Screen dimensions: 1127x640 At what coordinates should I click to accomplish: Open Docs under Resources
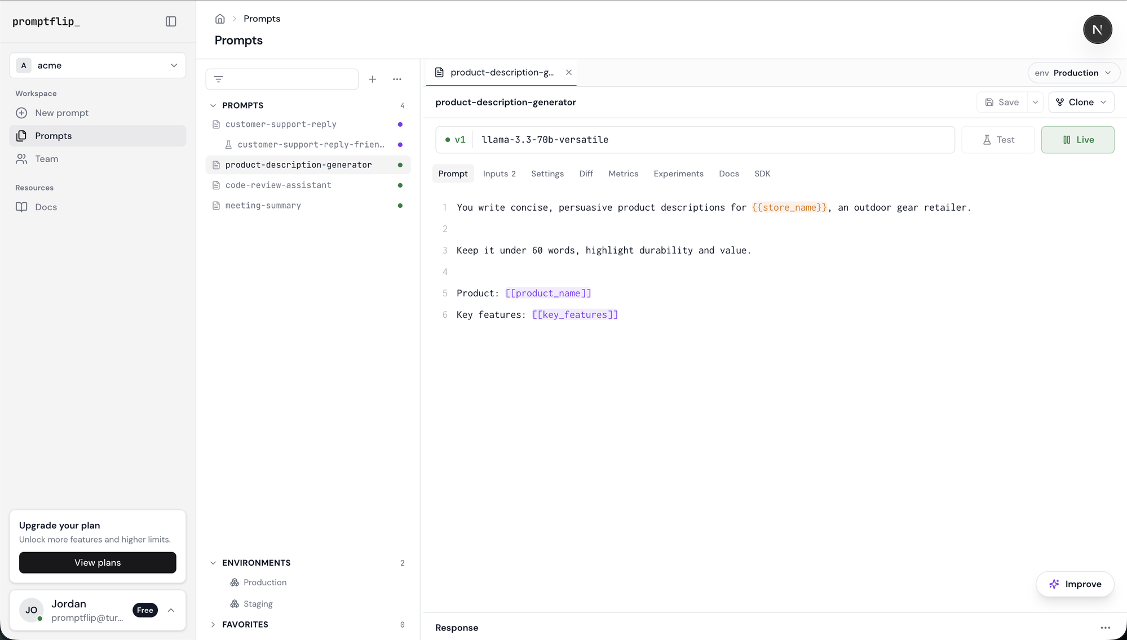(x=98, y=207)
